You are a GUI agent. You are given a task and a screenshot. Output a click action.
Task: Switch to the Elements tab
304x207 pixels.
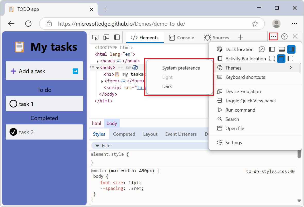click(x=145, y=37)
